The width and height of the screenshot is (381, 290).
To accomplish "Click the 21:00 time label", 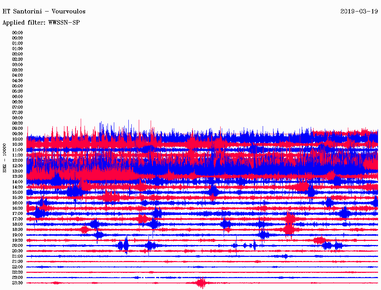I will (x=17, y=256).
